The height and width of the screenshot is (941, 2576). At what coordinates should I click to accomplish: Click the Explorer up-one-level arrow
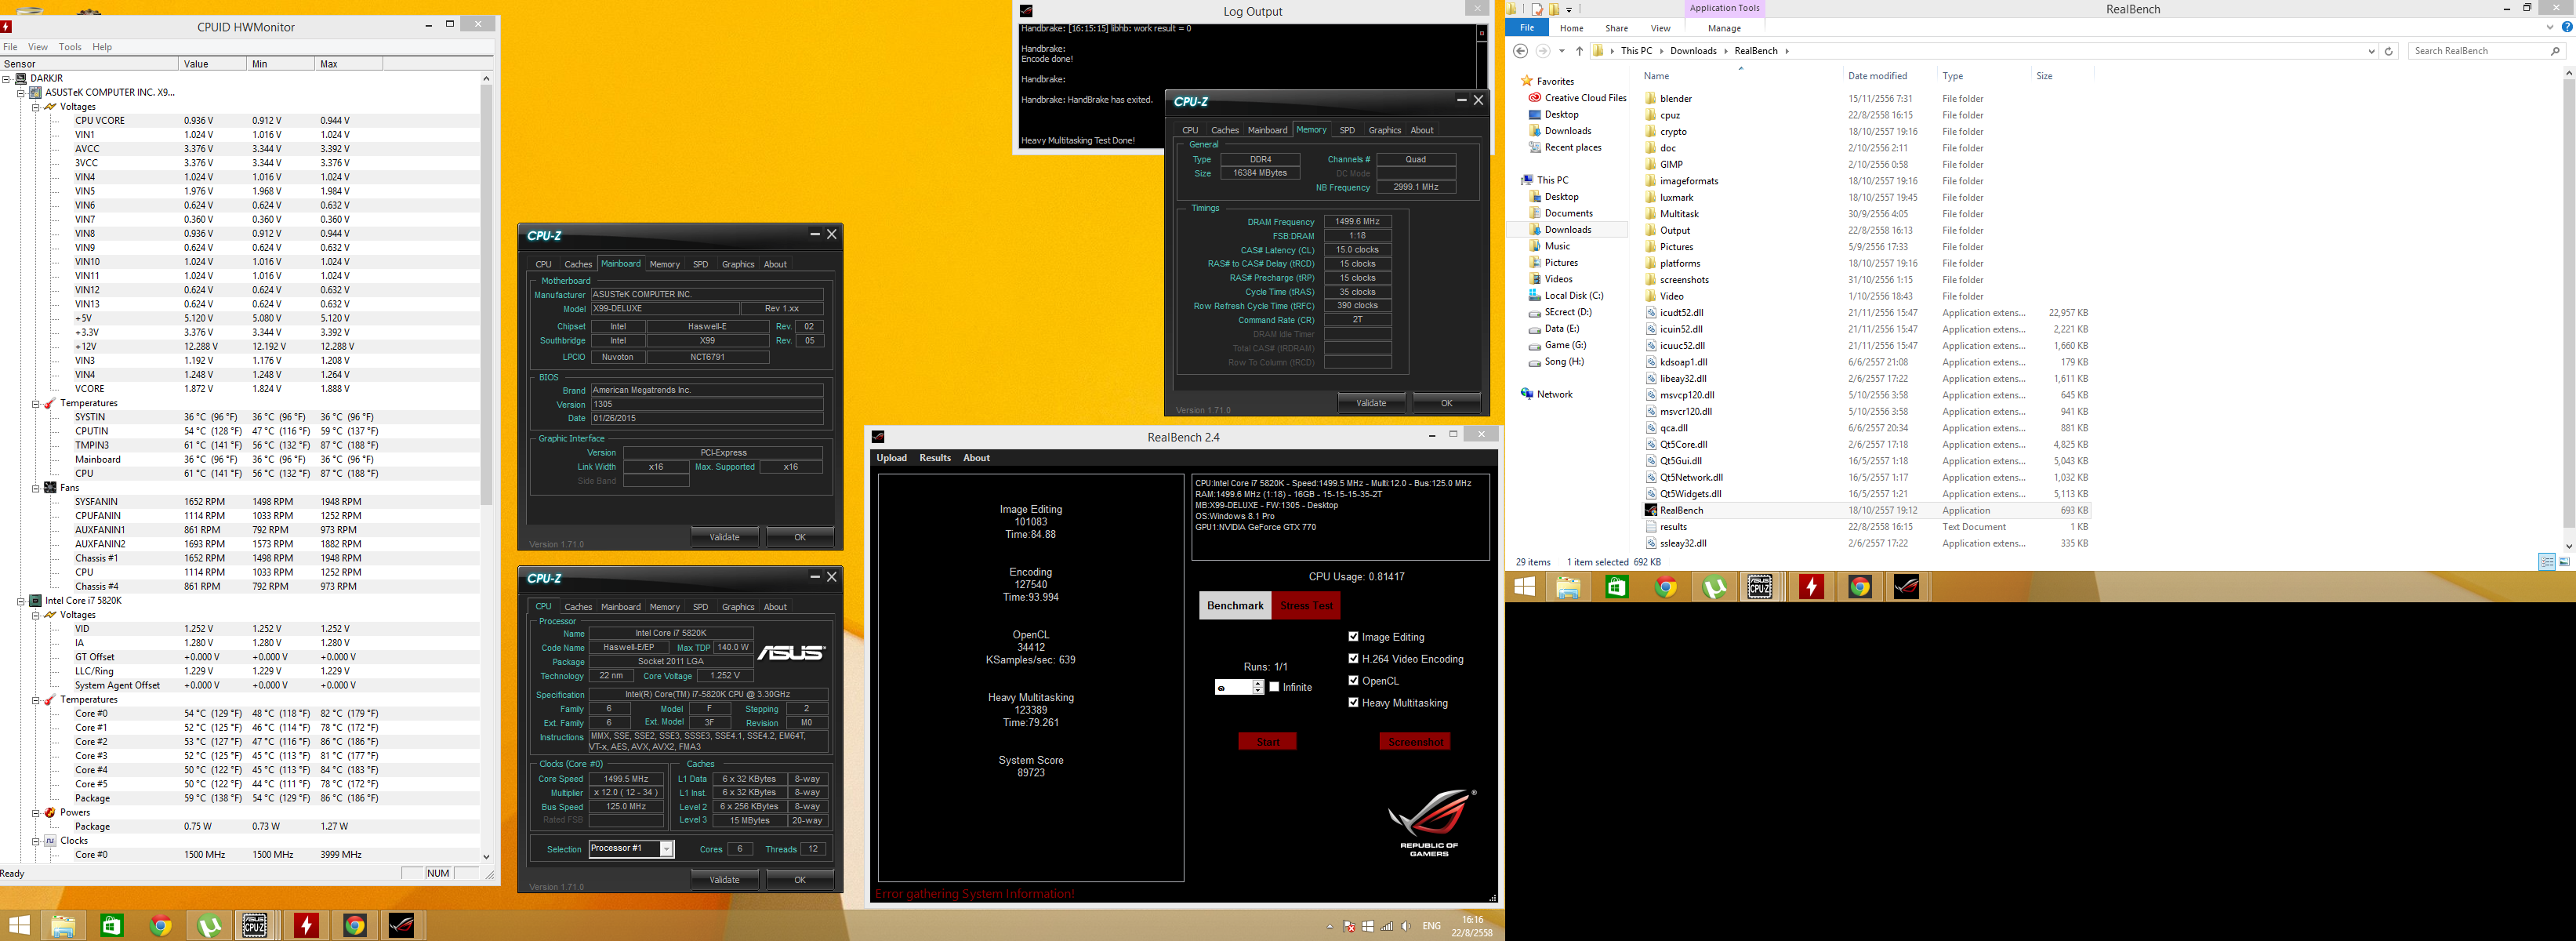click(x=1579, y=51)
